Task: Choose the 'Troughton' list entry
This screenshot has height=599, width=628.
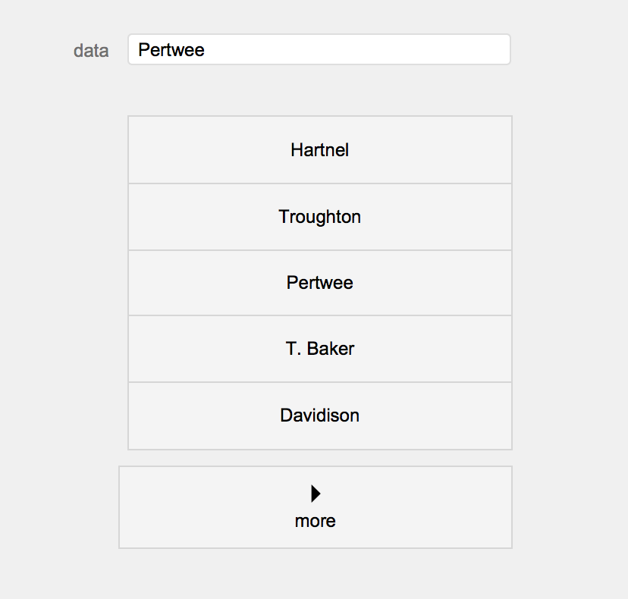Action: pos(319,217)
